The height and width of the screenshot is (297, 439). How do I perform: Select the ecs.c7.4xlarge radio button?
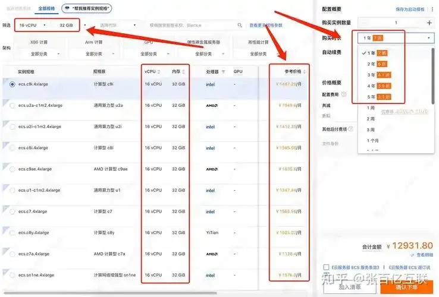(x=12, y=211)
